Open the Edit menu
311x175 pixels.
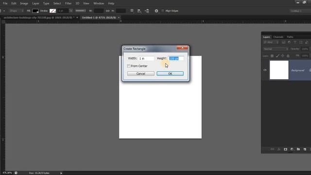coord(14,3)
